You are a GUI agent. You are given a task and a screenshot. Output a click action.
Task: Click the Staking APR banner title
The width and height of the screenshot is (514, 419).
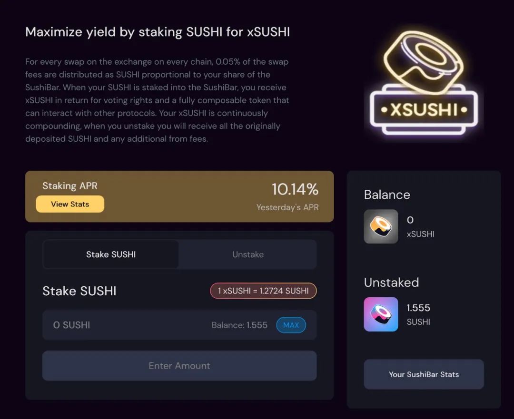click(69, 186)
